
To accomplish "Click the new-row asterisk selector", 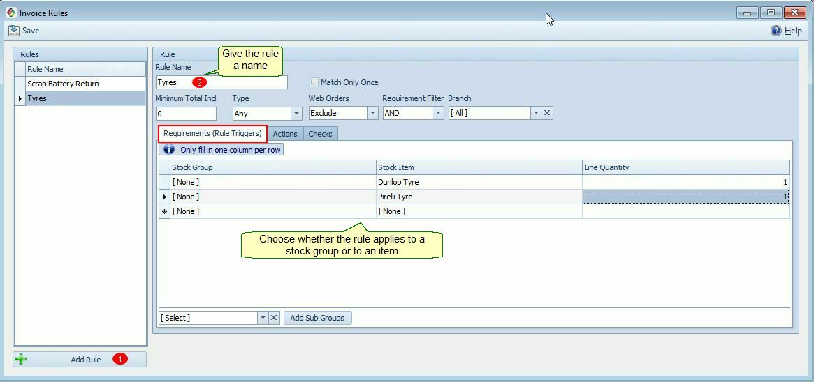I will click(165, 211).
